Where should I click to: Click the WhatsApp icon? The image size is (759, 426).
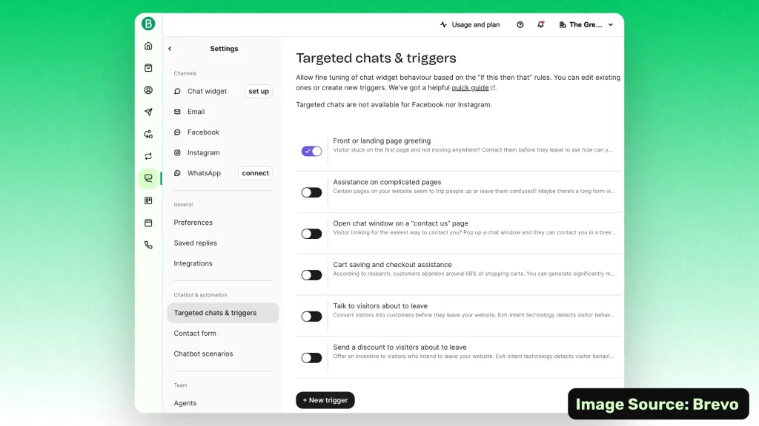pos(177,173)
